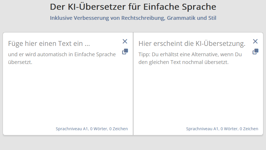This screenshot has width=266, height=150.
Task: Clear the translation with the right X icon
Action: tap(255, 41)
